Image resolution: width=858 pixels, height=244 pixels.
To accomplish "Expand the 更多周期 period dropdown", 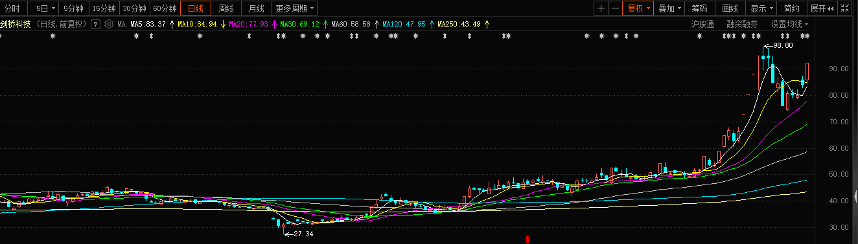I will point(294,8).
